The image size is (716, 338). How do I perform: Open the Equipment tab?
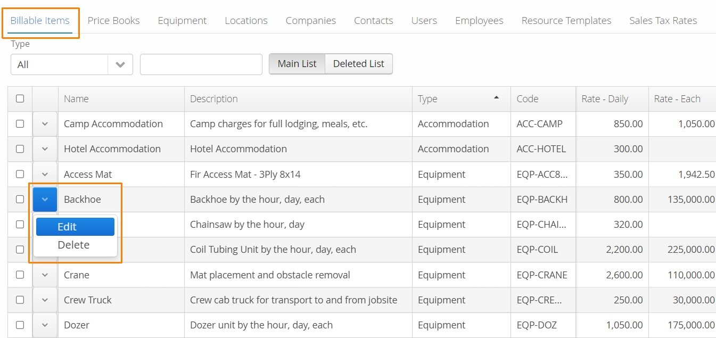(x=182, y=21)
